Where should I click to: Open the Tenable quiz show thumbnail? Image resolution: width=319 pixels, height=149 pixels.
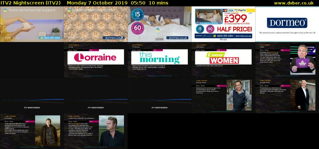(287, 60)
